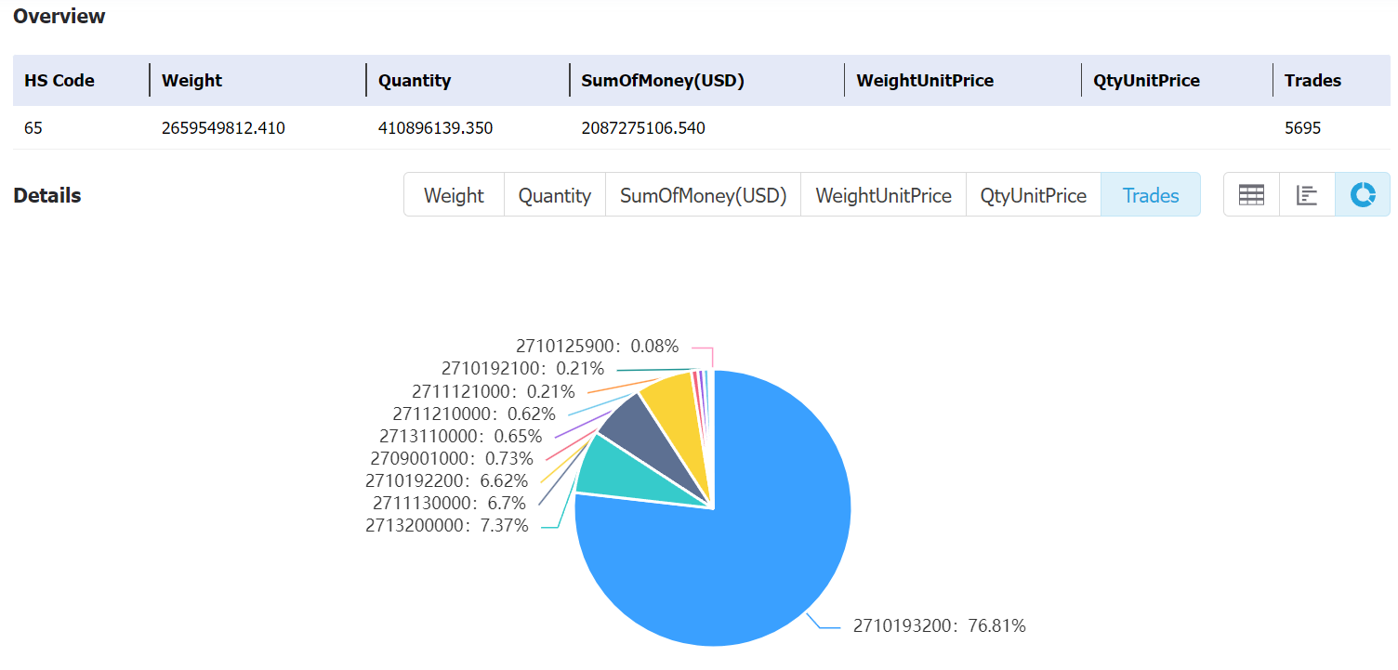Viewport: 1398px width, 670px height.
Task: Click the Overview heading
Action: click(59, 17)
